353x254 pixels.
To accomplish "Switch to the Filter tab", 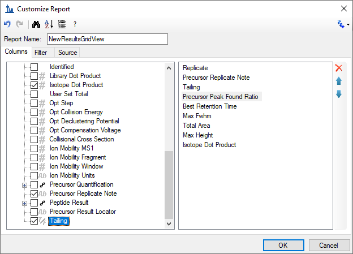I will (x=41, y=53).
